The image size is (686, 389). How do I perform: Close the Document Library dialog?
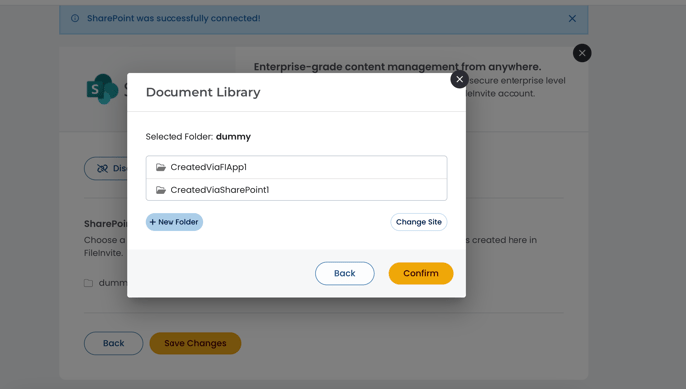[x=459, y=79]
